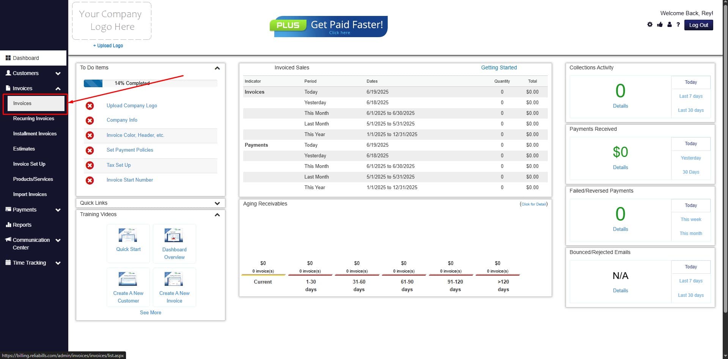Click the red X next to Tax Set Up

(x=90, y=165)
